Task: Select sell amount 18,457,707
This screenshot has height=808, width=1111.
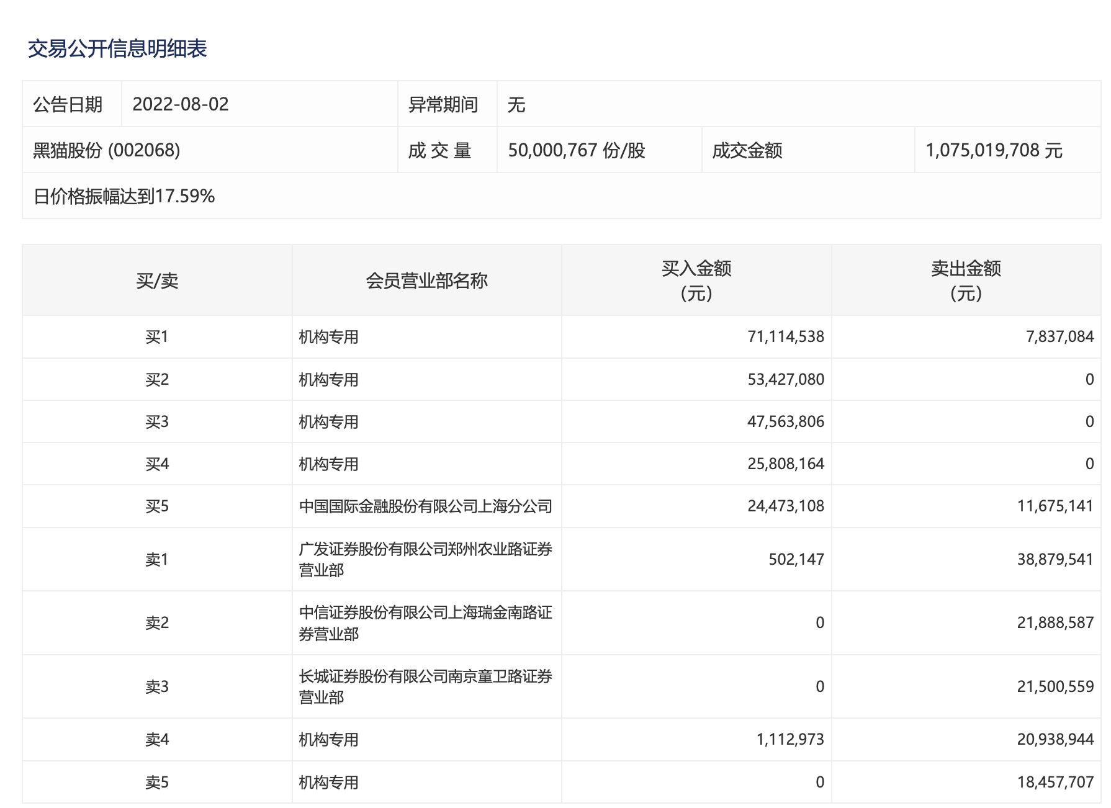Action: click(1055, 782)
